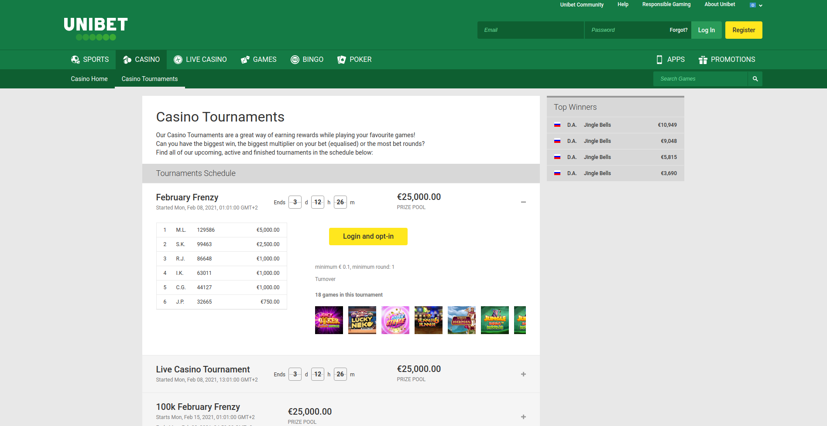827x426 pixels.
Task: View the Promotions page
Action: coord(727,60)
